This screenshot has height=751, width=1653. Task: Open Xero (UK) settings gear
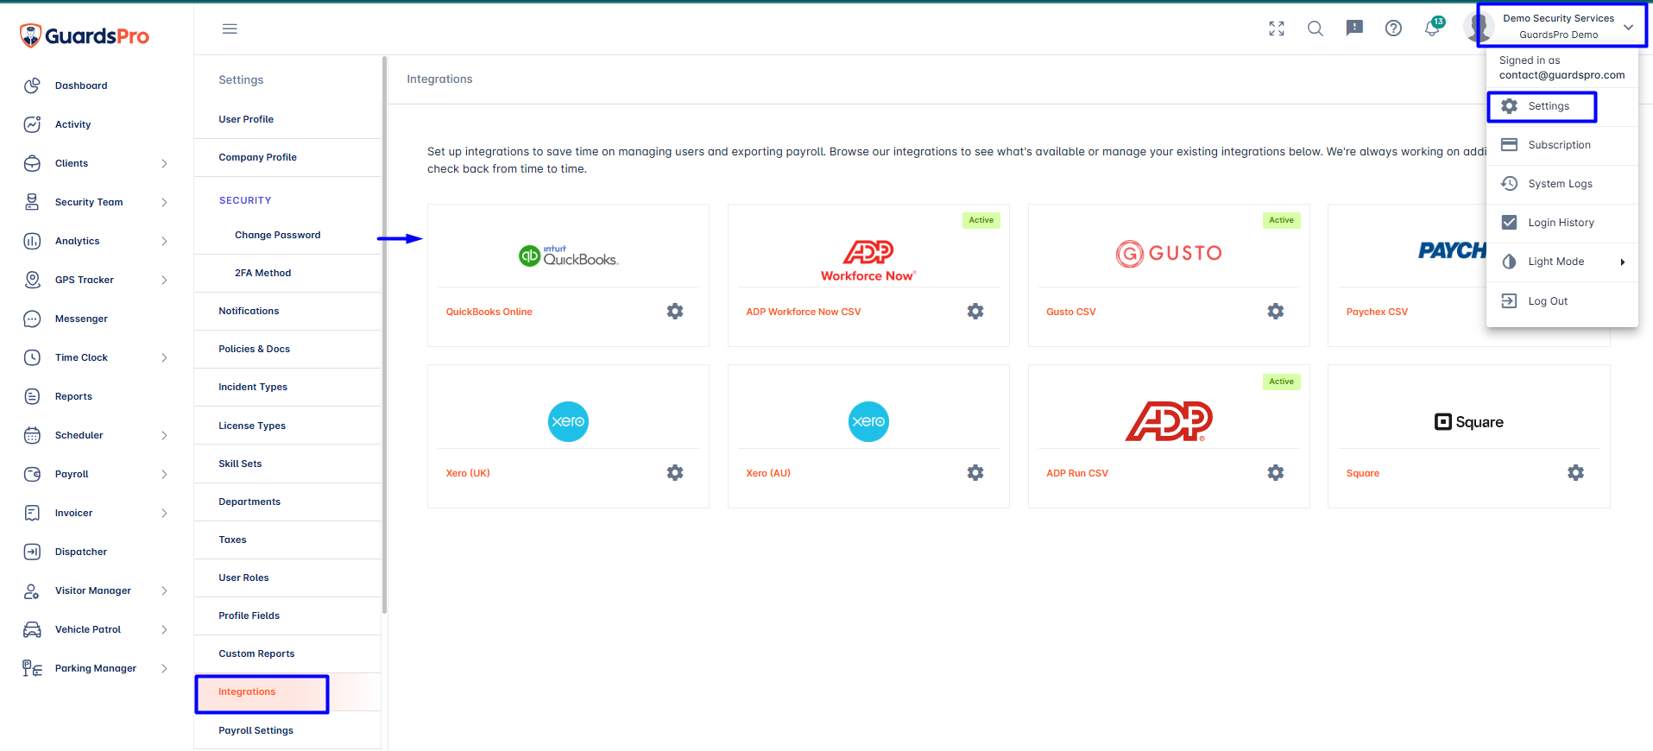tap(675, 472)
